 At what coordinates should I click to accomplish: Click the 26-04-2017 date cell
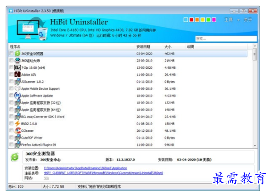[144, 117]
